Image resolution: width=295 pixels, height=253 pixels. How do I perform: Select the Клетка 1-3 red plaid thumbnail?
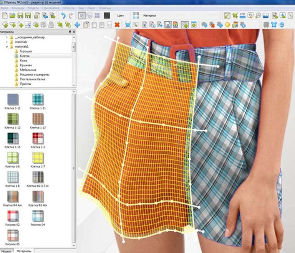pyautogui.click(x=38, y=138)
